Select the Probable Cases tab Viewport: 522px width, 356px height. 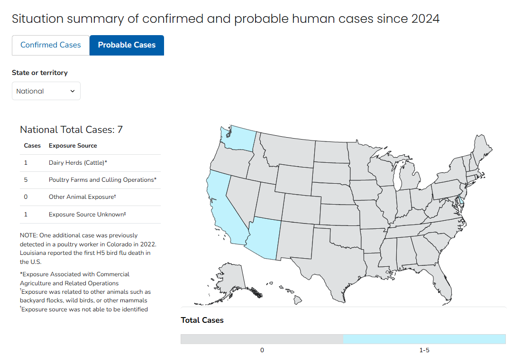pyautogui.click(x=127, y=45)
